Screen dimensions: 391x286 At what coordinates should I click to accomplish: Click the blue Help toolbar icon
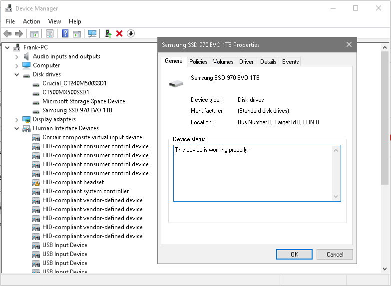pyautogui.click(x=65, y=33)
